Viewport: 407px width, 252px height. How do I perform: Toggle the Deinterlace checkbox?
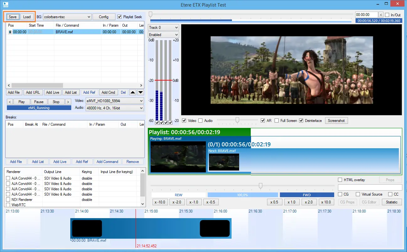pyautogui.click(x=301, y=121)
